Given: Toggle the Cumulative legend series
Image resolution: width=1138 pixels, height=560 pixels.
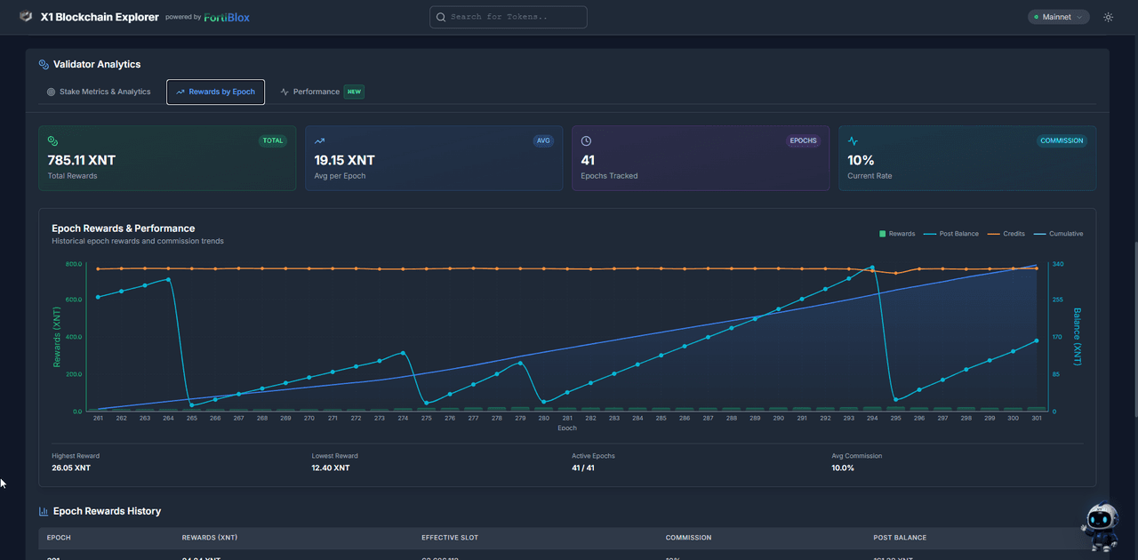Looking at the screenshot, I should pos(1058,234).
